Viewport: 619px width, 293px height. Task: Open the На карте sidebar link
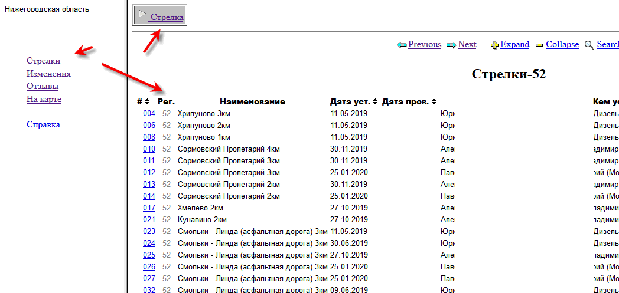pyautogui.click(x=44, y=99)
